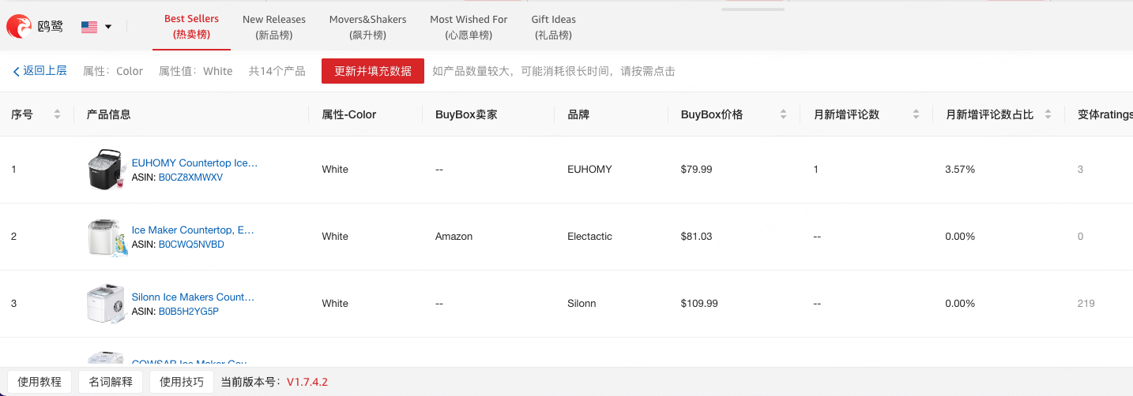Click the red bird logo icon

click(19, 27)
